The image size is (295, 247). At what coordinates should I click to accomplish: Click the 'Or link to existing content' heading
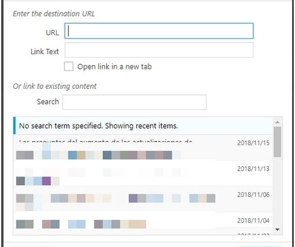point(55,86)
